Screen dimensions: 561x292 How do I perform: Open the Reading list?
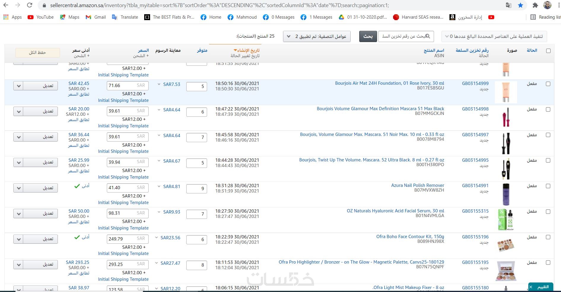point(546,17)
